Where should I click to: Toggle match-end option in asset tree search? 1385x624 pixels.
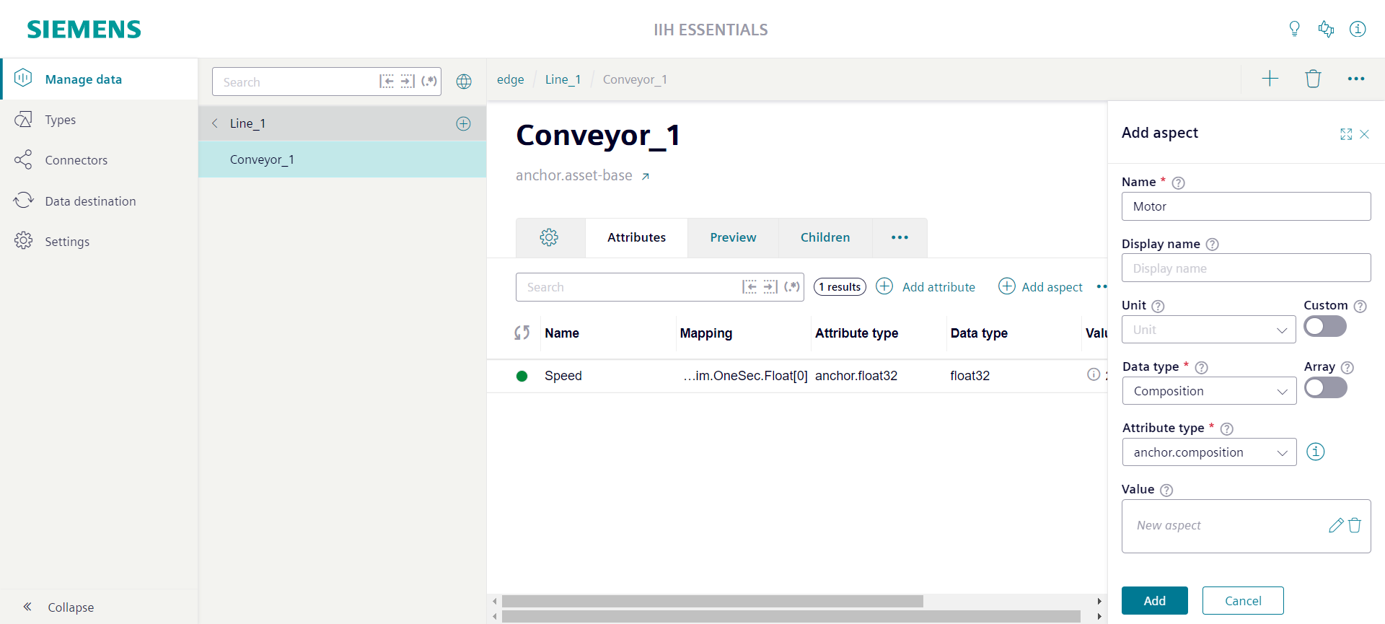coord(408,82)
